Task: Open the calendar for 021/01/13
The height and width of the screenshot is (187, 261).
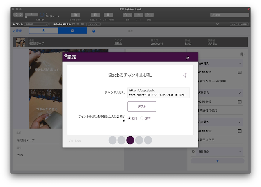Action: (239, 102)
